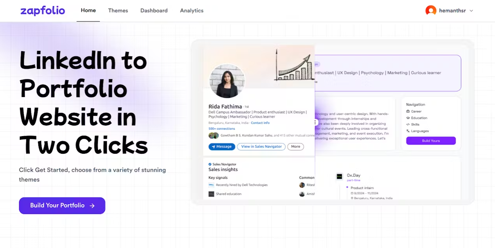Image resolution: width=495 pixels, height=248 pixels.
Task: Click the Rida Fathima name
Action: (225, 106)
